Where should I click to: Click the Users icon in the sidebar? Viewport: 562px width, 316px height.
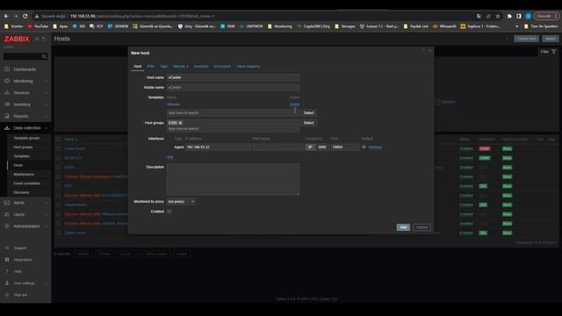(7, 214)
